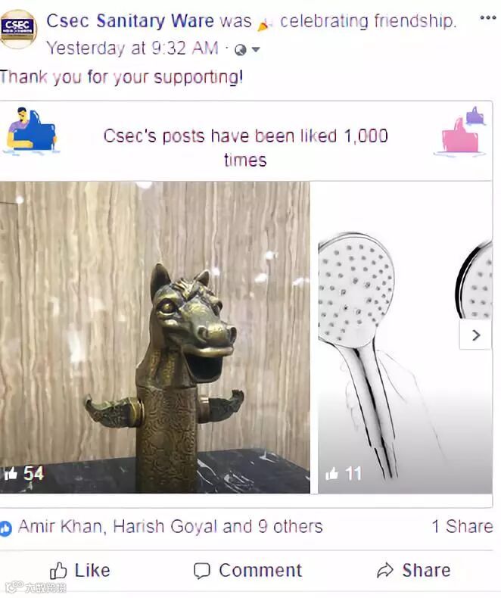Screen dimensions: 501x598
Task: Click the blue like reaction icon
Action: click(x=6, y=528)
